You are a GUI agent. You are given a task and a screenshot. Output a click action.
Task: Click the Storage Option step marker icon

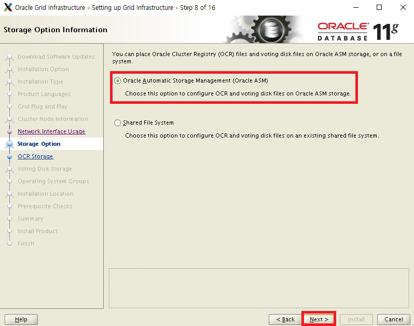pyautogui.click(x=10, y=144)
